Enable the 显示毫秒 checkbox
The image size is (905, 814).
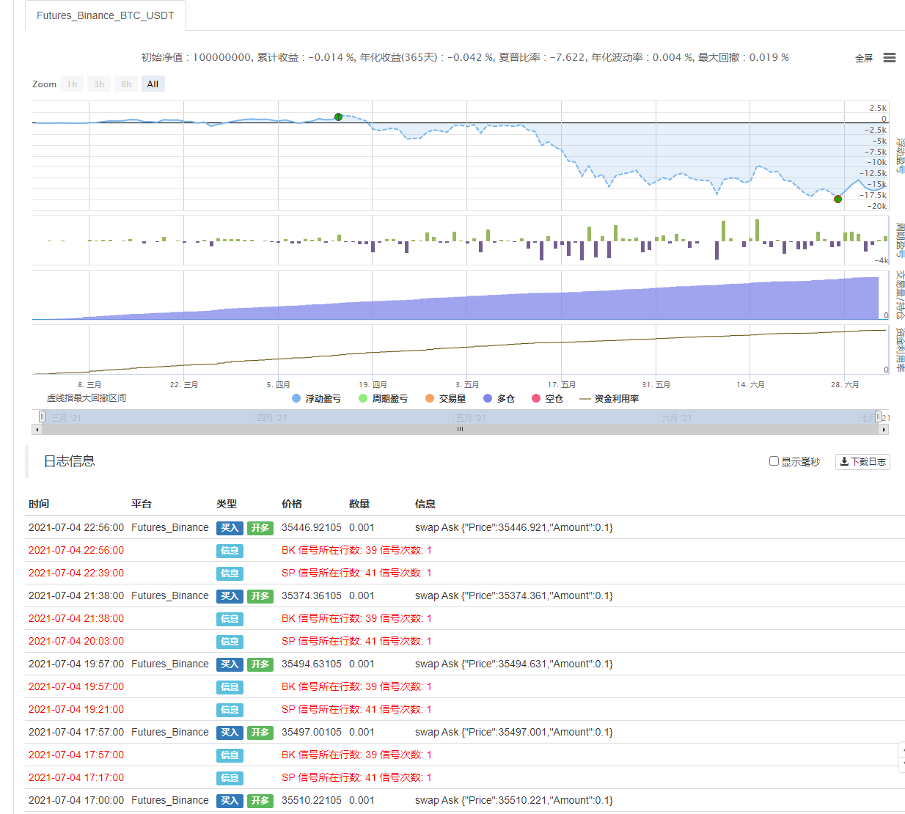tap(774, 461)
